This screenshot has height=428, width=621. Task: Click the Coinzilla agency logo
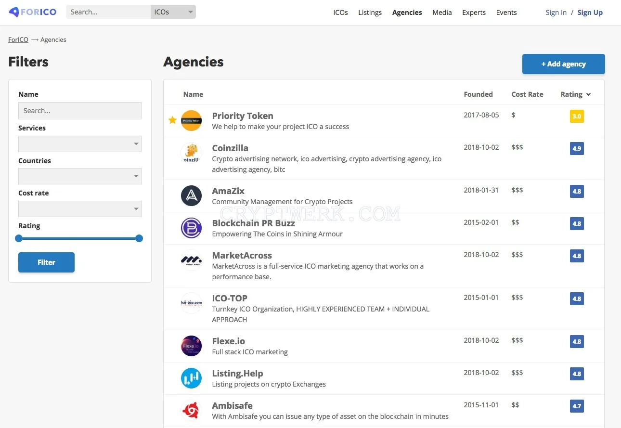[x=191, y=153]
